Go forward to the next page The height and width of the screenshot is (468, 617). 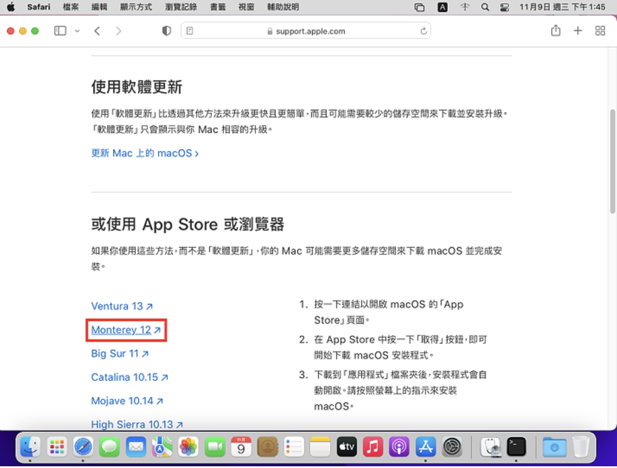tap(118, 31)
